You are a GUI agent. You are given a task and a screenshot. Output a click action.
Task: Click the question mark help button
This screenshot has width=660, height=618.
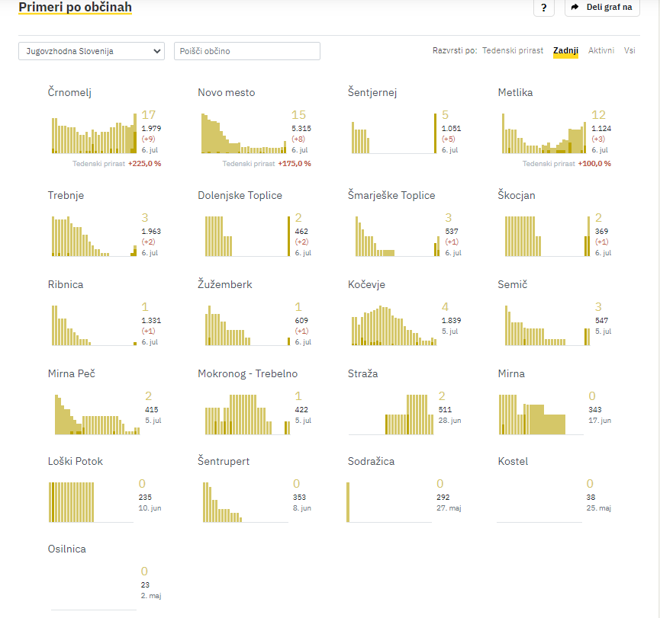(543, 7)
